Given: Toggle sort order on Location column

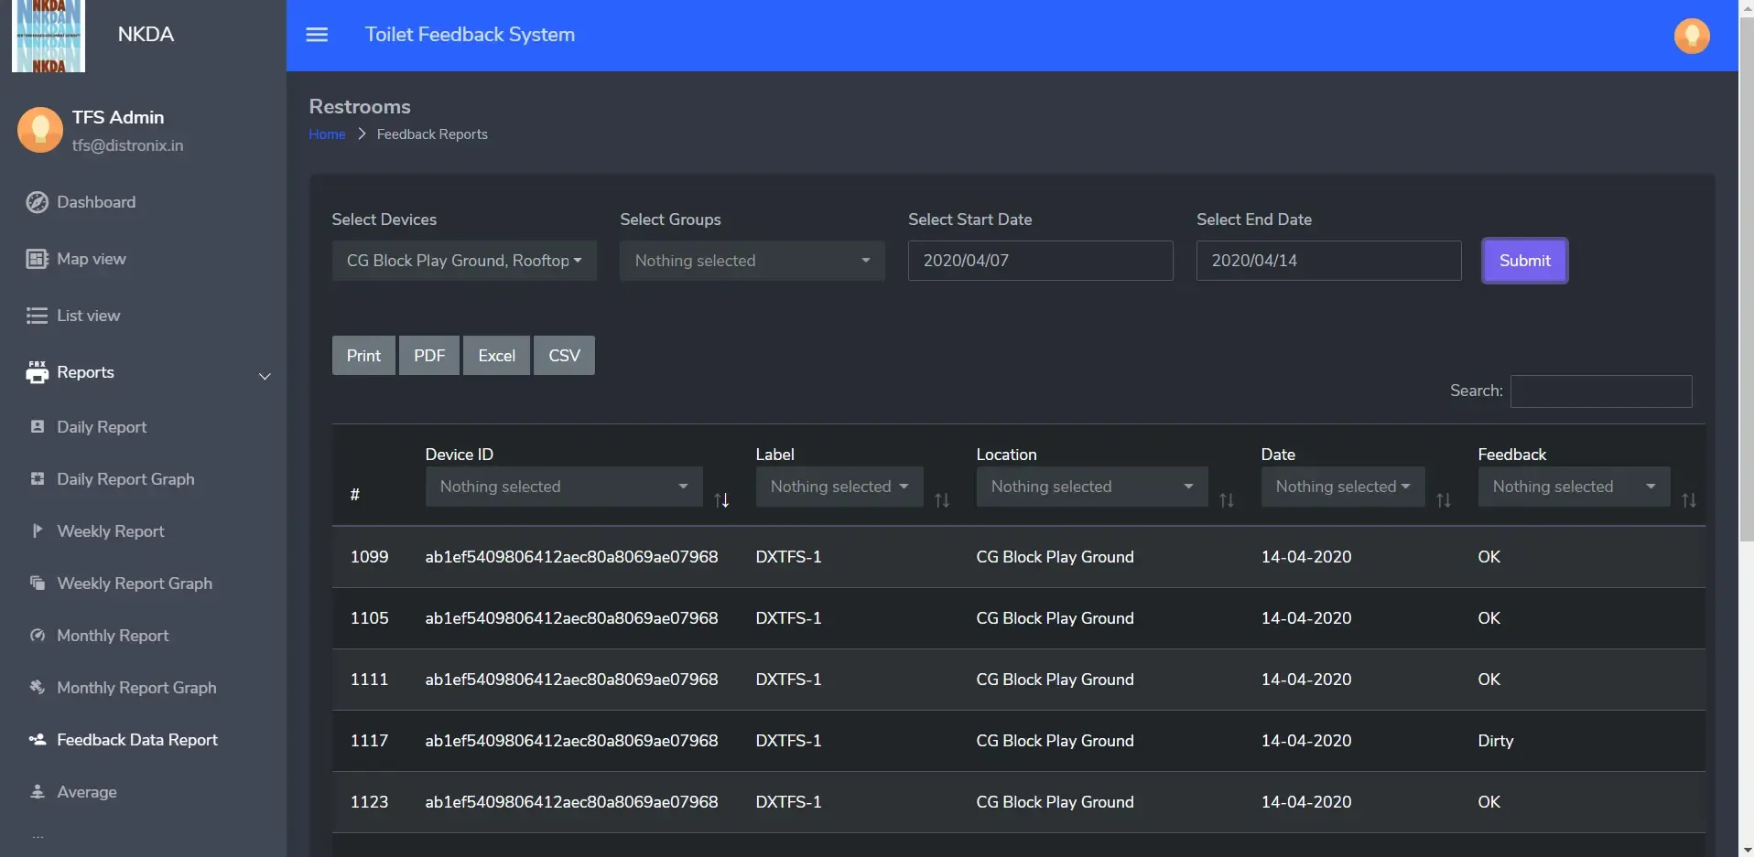Looking at the screenshot, I should pyautogui.click(x=1227, y=500).
